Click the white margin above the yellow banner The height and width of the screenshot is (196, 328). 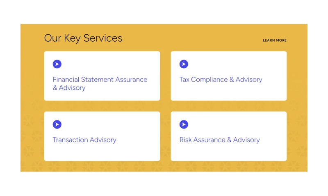164,11
